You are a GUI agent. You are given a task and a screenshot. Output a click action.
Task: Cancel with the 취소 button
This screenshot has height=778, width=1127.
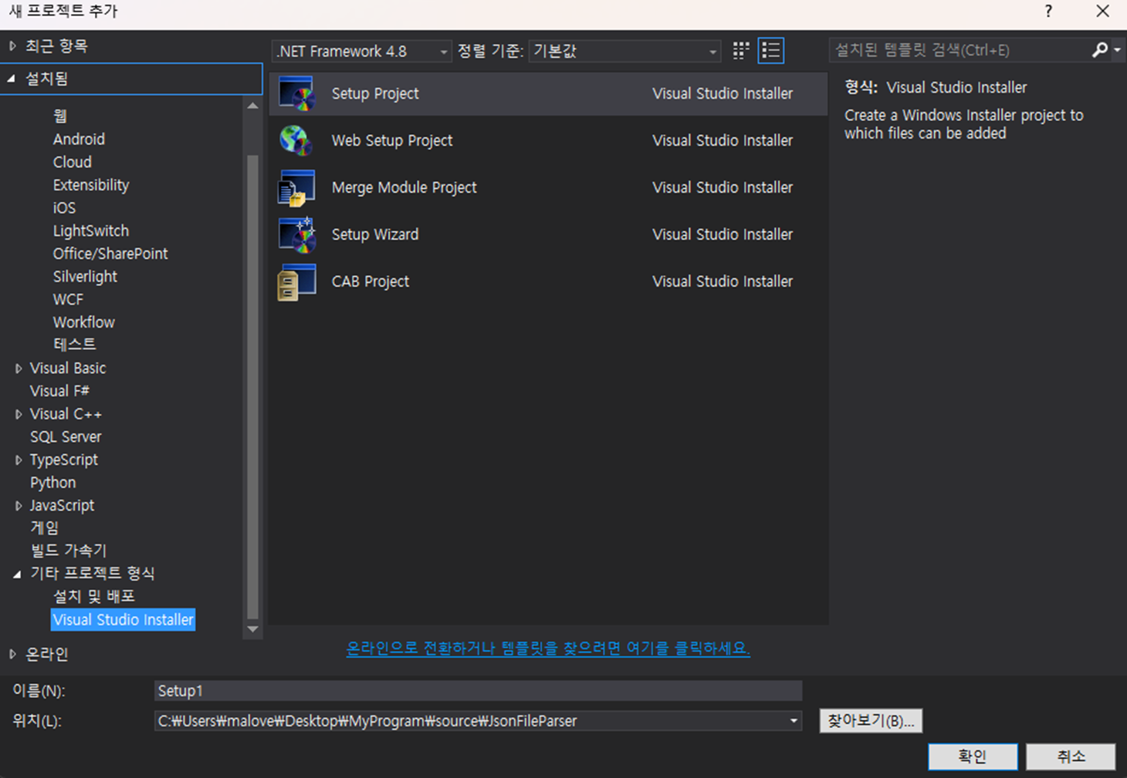coord(1071,756)
